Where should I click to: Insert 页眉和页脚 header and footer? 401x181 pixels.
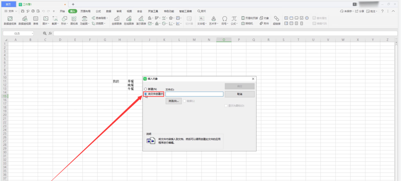pyautogui.click(x=250, y=18)
